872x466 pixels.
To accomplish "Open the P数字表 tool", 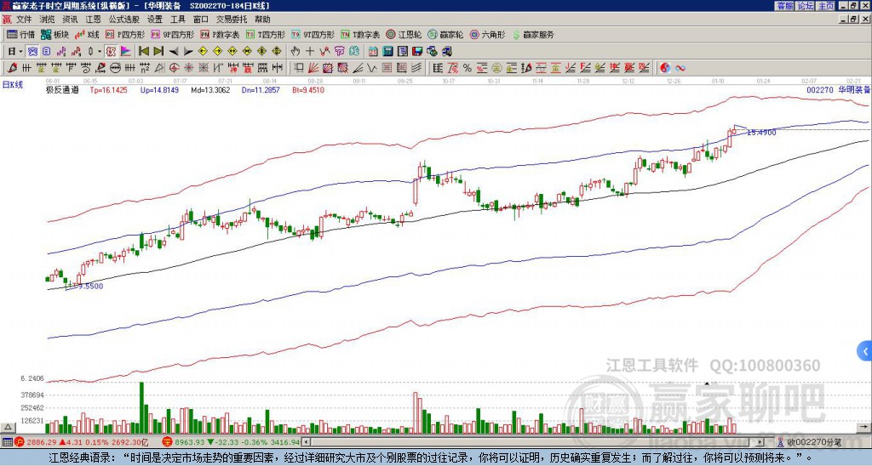I will pos(220,34).
